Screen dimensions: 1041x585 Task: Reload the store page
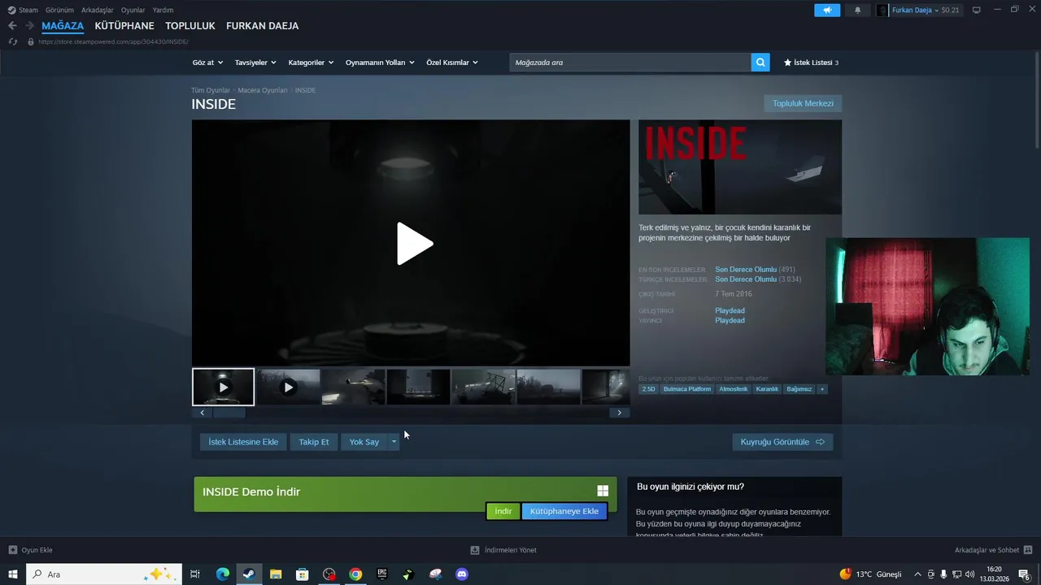[12, 41]
